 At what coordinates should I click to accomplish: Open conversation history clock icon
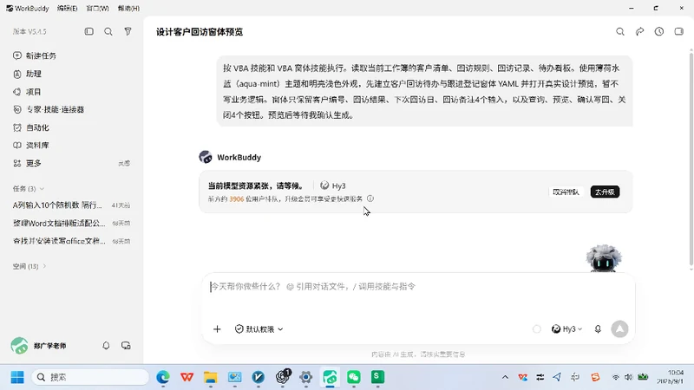[x=659, y=31]
